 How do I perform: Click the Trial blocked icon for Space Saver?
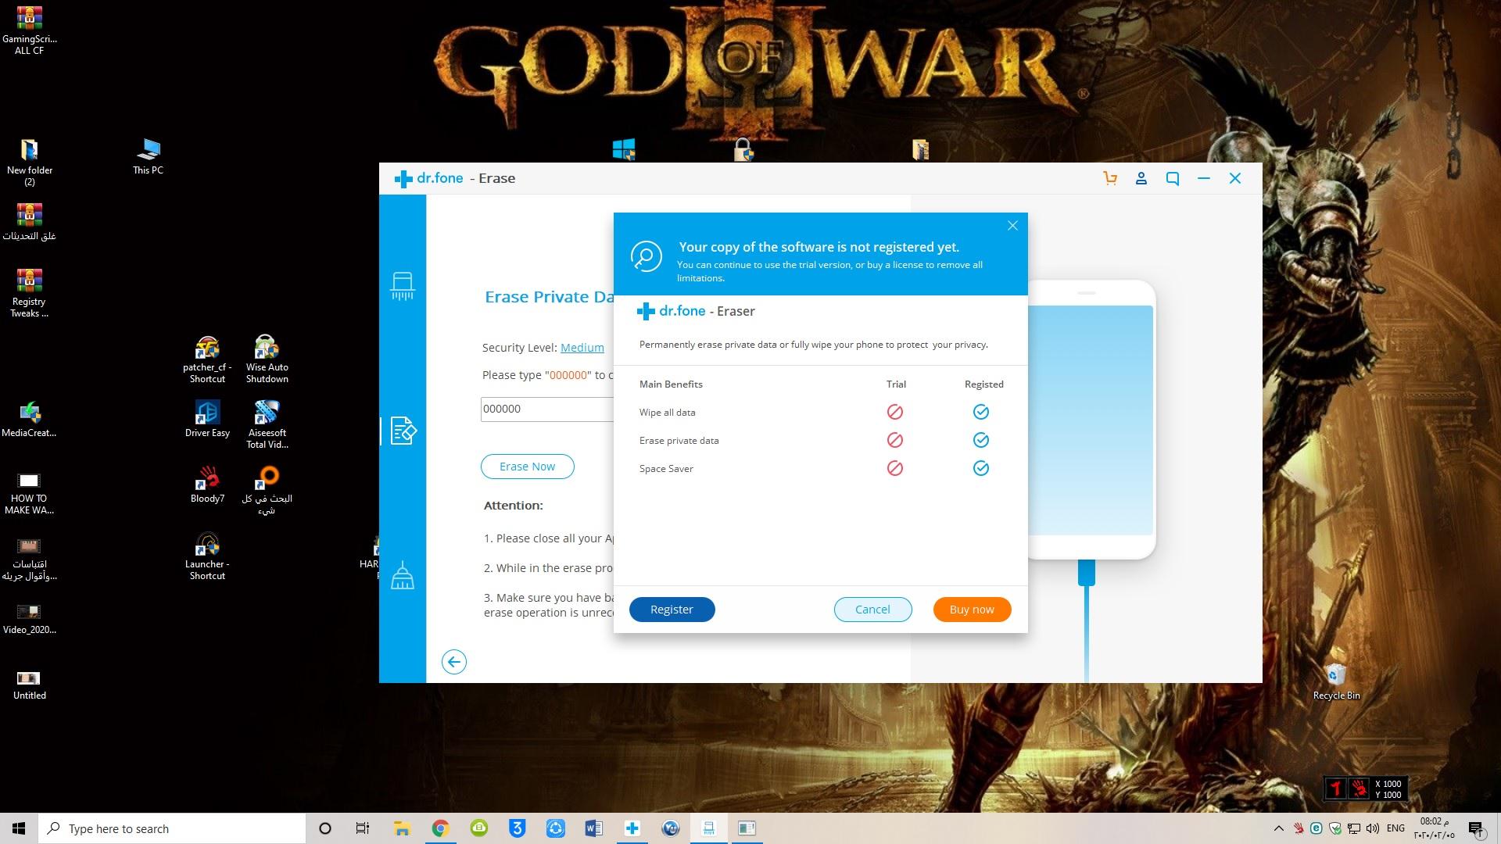point(895,468)
